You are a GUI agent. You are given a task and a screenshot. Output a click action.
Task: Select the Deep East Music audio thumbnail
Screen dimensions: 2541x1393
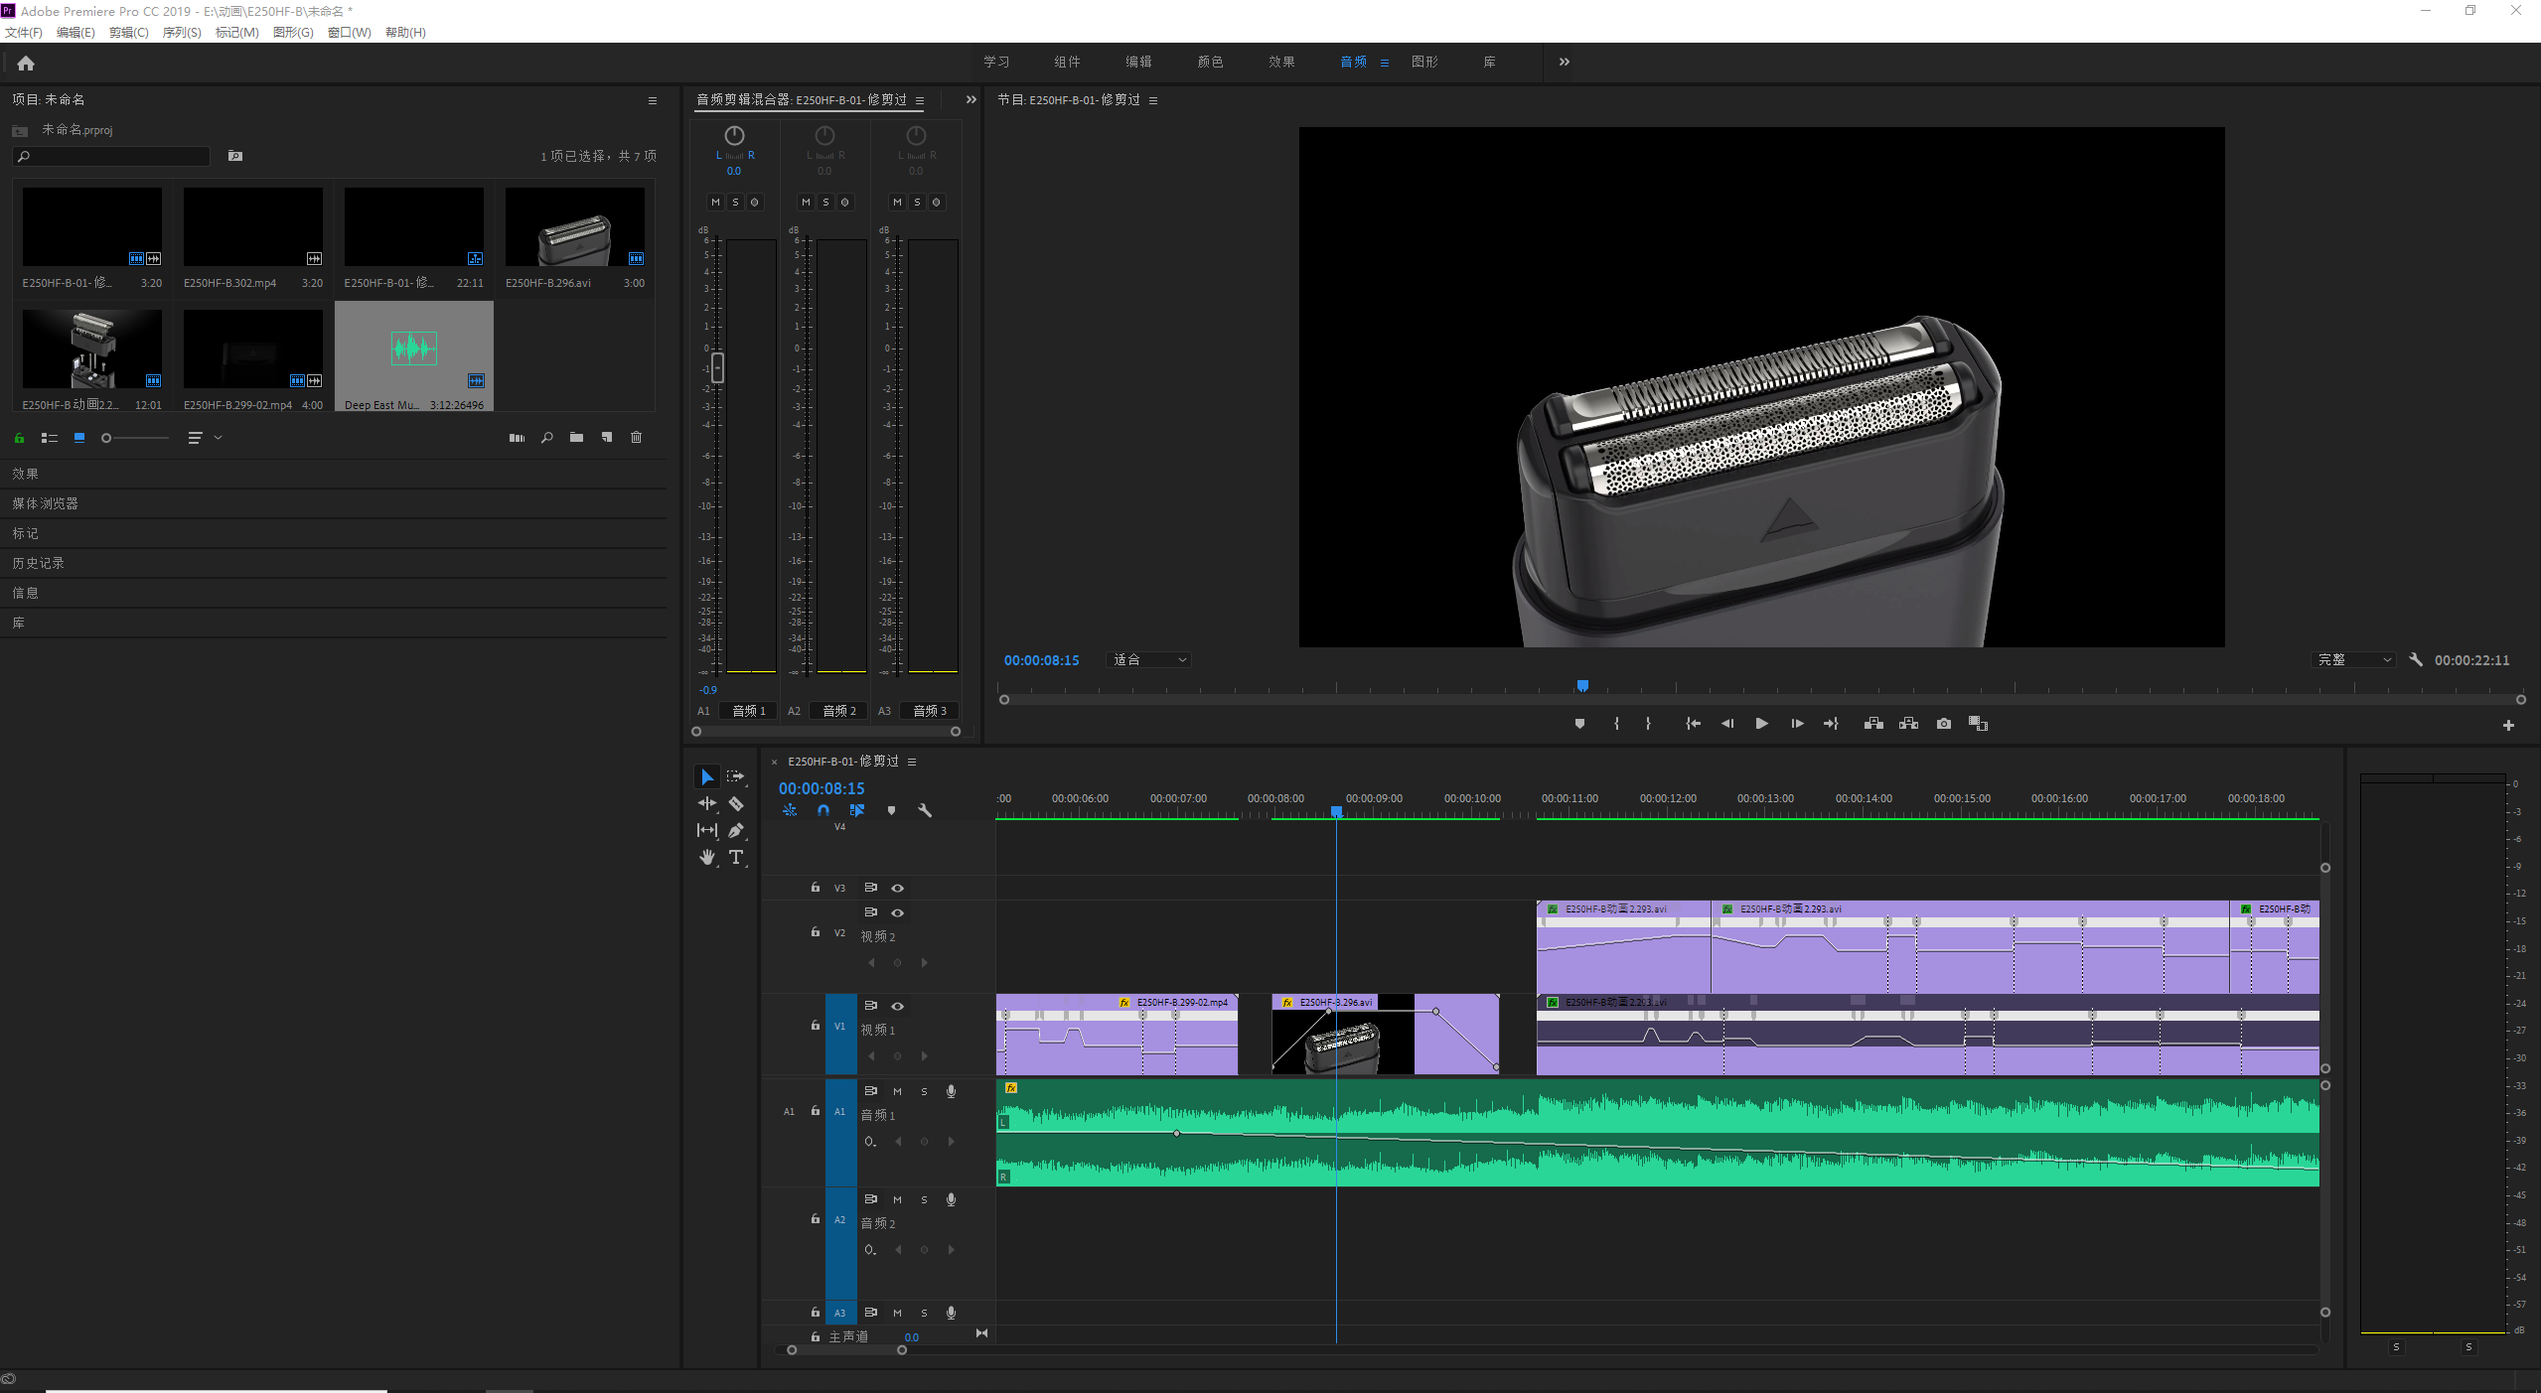coord(414,348)
